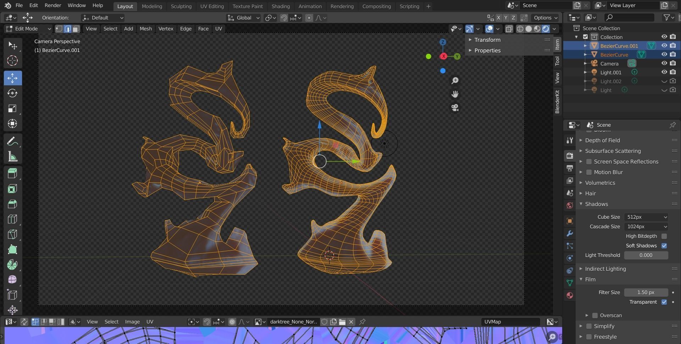Select the Rotate tool in toolbar
Image resolution: width=681 pixels, height=344 pixels.
tap(12, 93)
